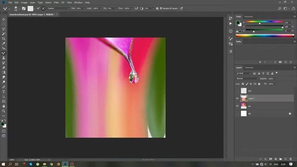Select the Horizontal Type tool
Screen dimensions: 297x167
[4, 92]
